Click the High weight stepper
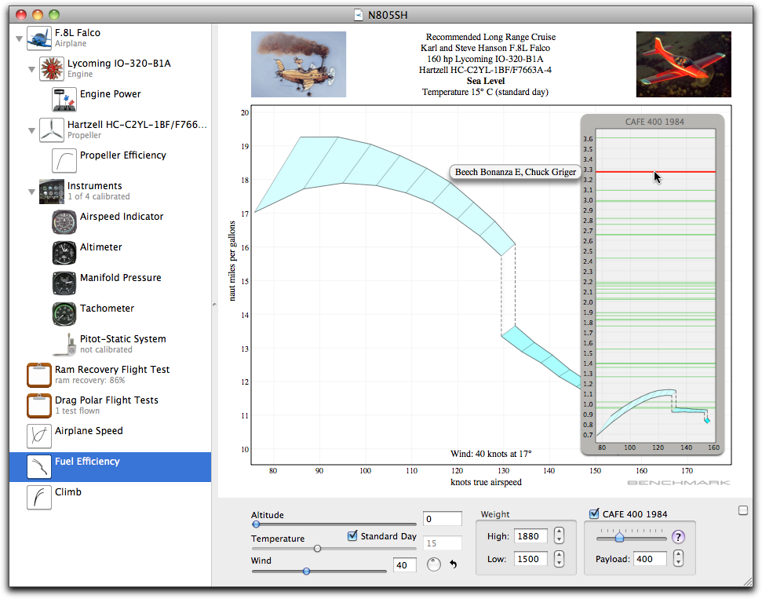 point(559,535)
